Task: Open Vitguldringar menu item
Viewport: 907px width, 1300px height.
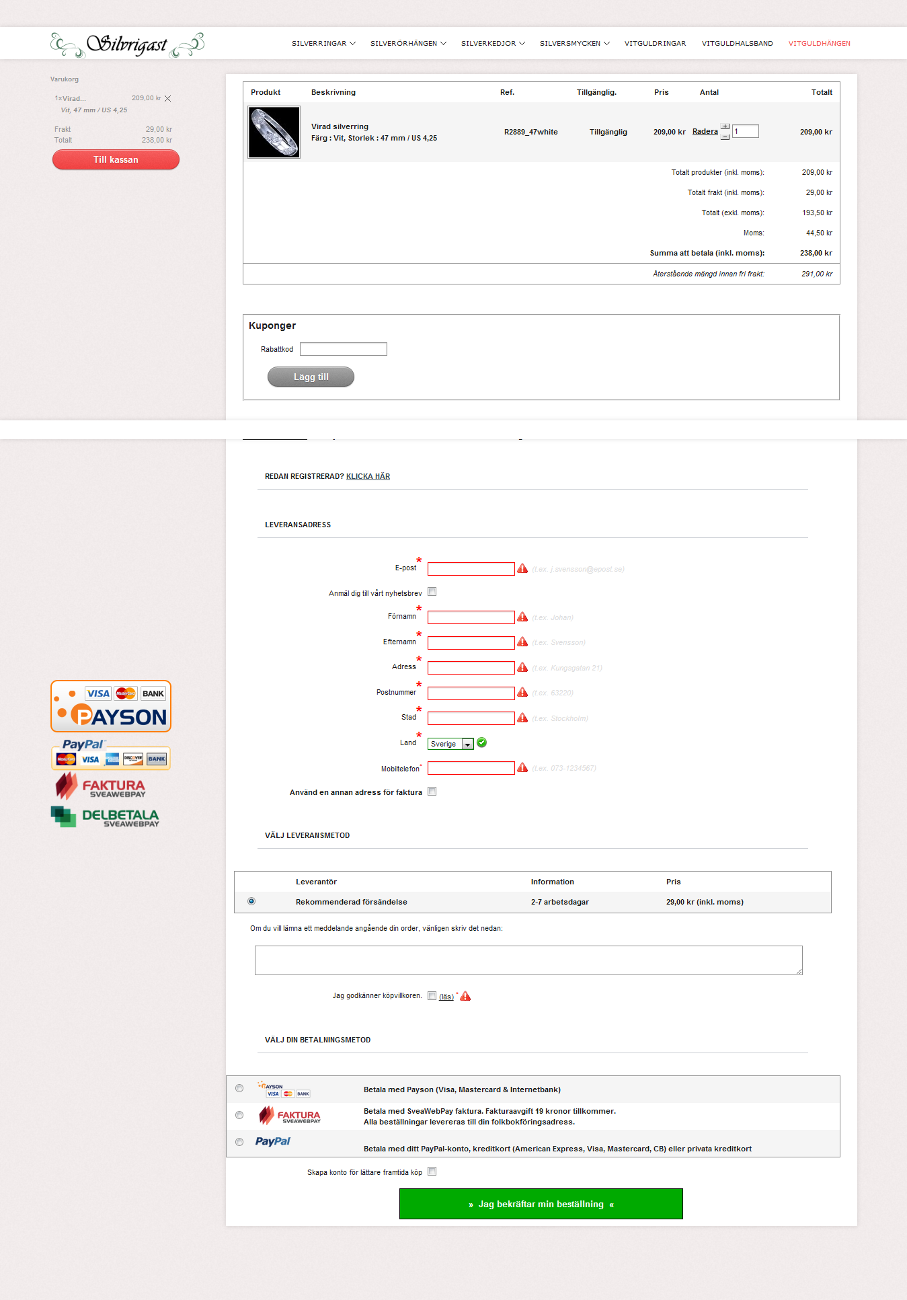Action: pos(656,44)
